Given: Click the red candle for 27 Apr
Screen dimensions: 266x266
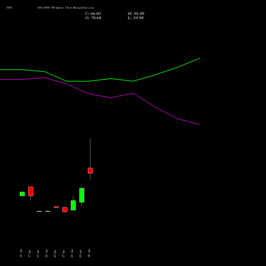Looking at the screenshot, I should point(65,210).
